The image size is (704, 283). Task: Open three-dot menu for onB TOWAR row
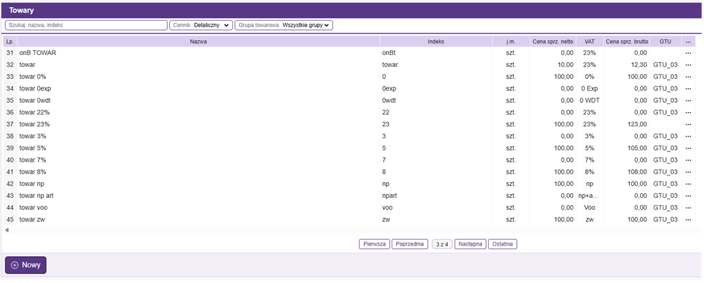[x=688, y=52]
